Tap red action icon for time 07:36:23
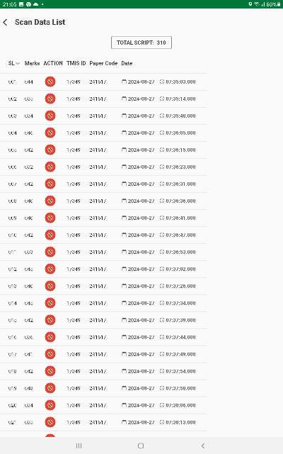 point(50,167)
